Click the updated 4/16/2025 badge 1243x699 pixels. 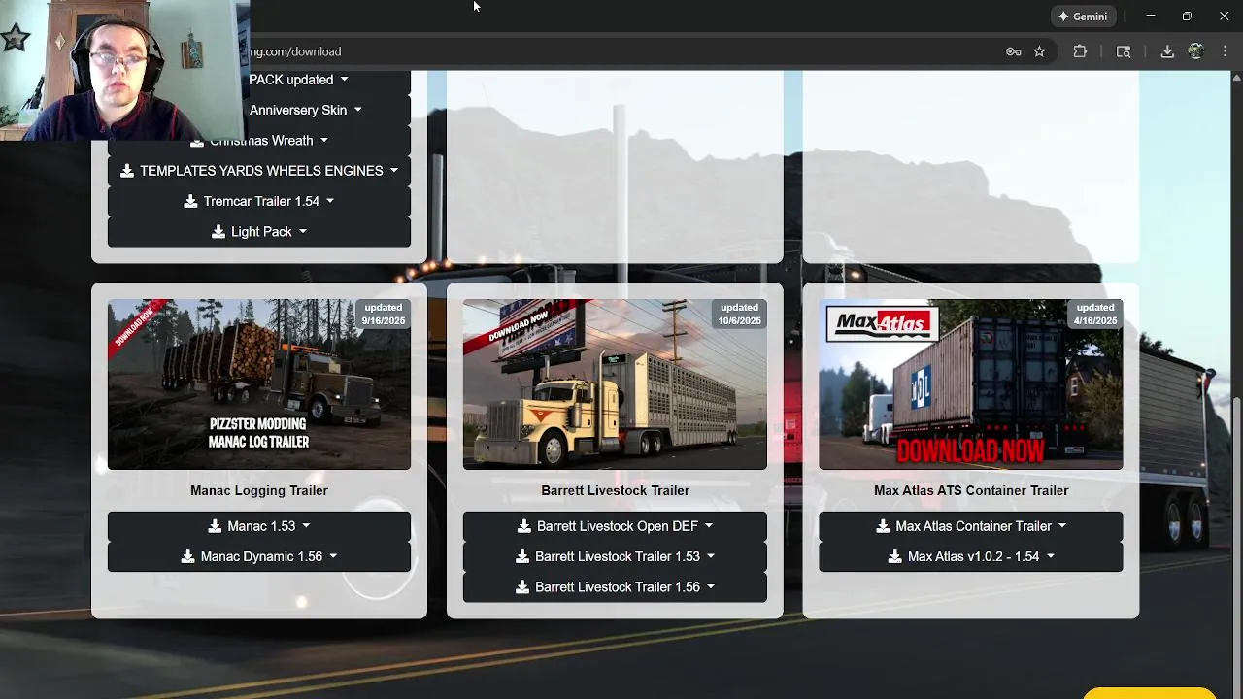pos(1095,315)
